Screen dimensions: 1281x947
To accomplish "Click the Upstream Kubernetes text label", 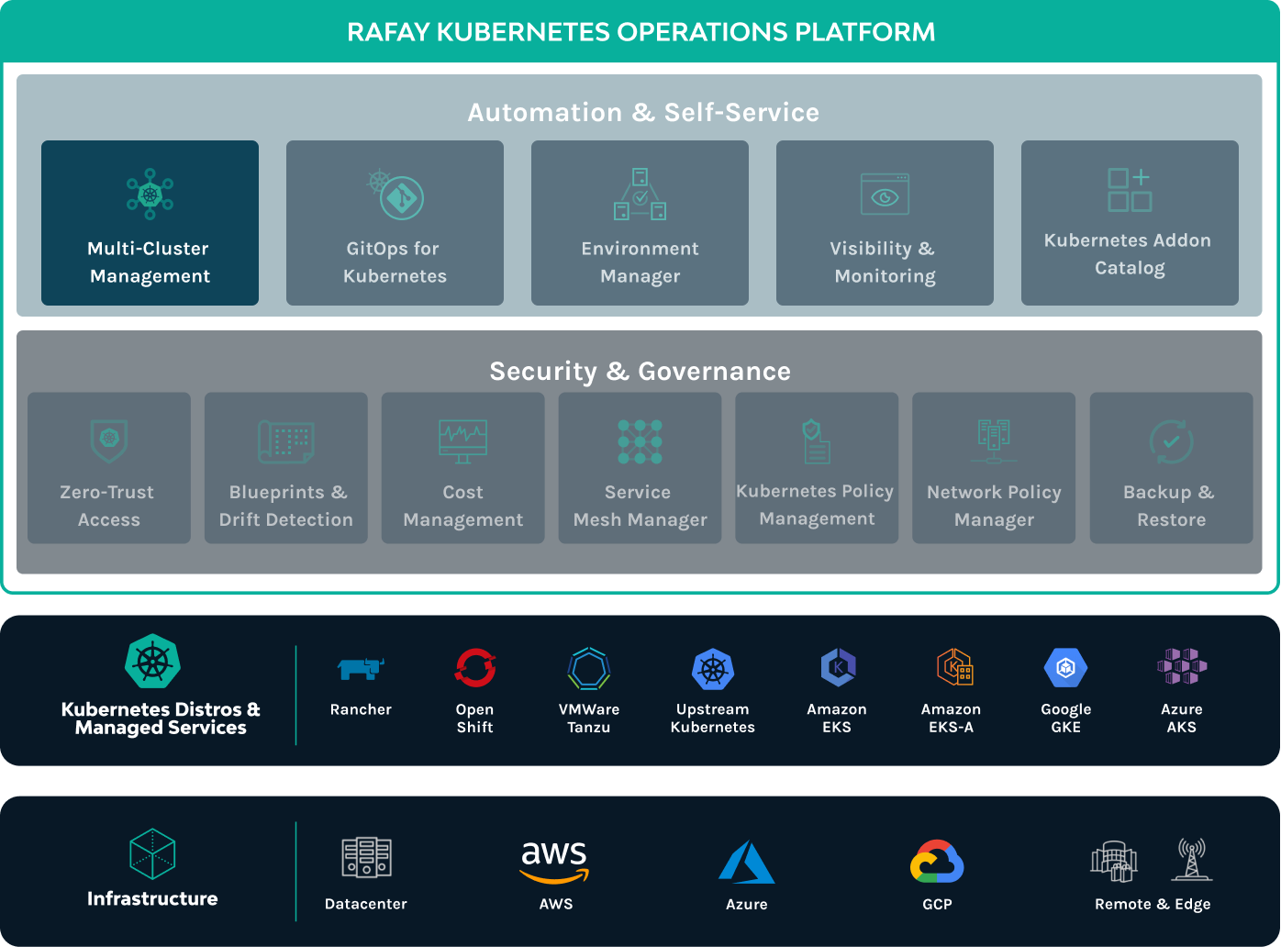I will pyautogui.click(x=713, y=719).
